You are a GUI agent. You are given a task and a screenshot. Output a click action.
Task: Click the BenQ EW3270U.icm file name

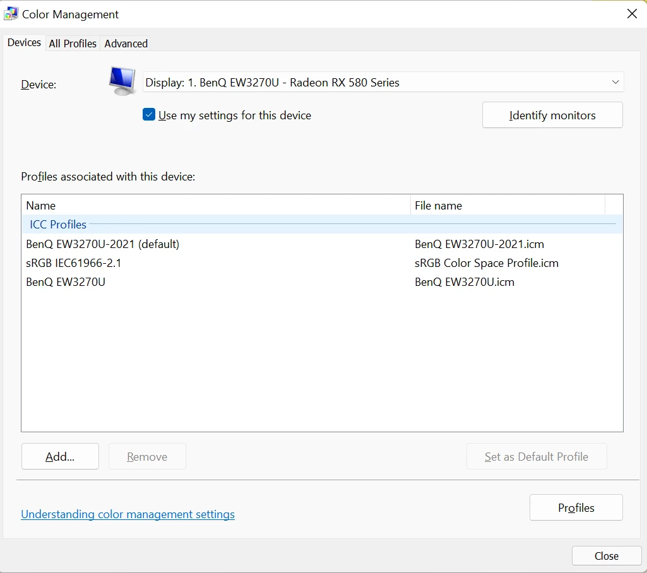pos(465,281)
